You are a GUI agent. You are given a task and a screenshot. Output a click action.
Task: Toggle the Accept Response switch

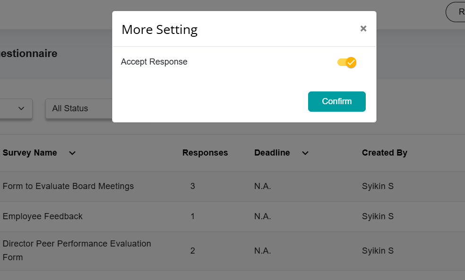347,62
